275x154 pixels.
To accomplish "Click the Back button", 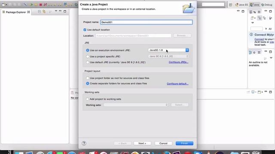I will pyautogui.click(x=122, y=143).
